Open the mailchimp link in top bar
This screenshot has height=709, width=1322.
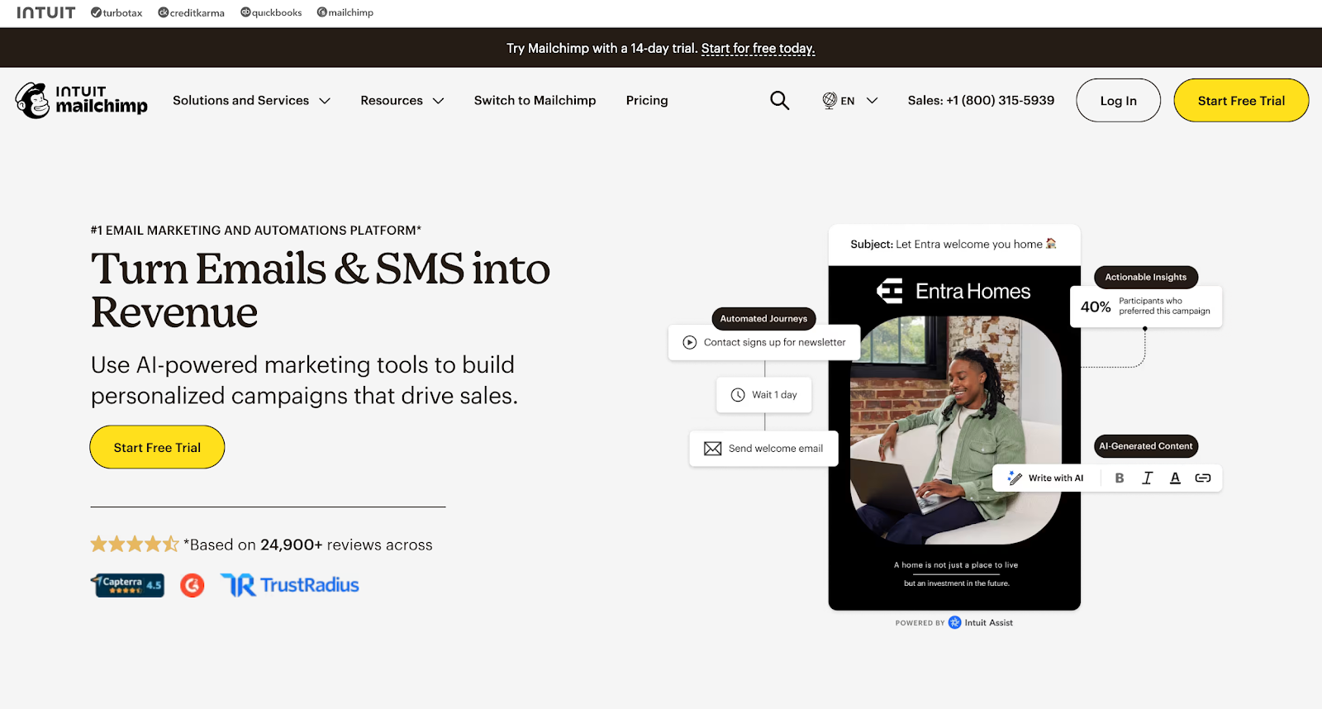click(x=345, y=12)
